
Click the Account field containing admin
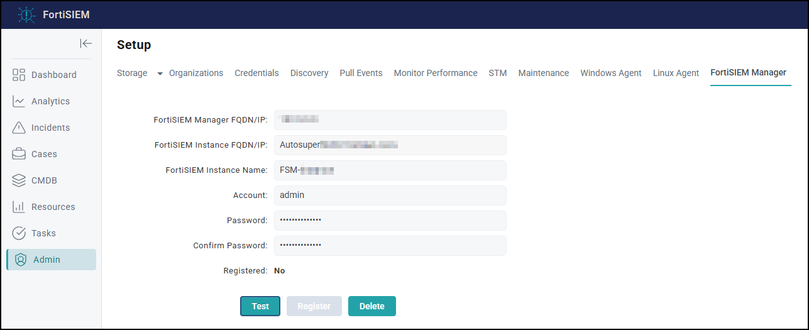[x=390, y=195]
